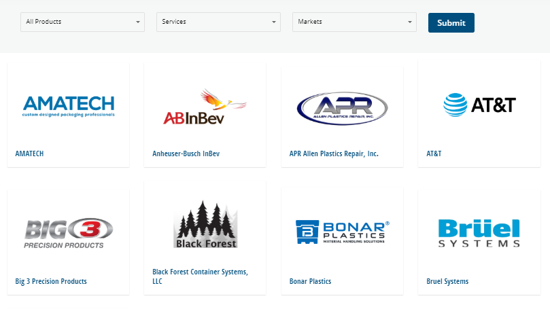Screen dimensions: 550x309
Task: Open the Bonar Plastics text link
Action: click(x=310, y=281)
